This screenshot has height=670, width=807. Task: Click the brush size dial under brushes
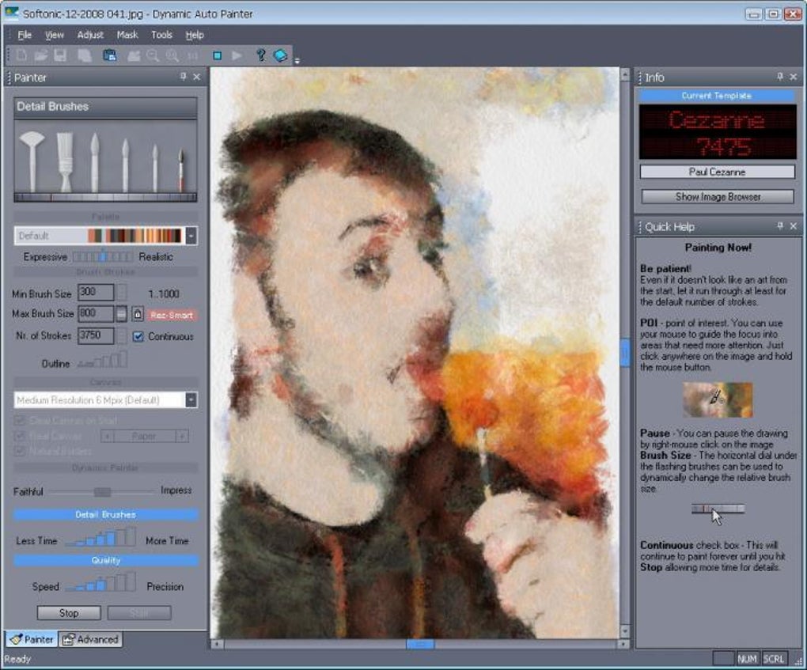(x=105, y=197)
